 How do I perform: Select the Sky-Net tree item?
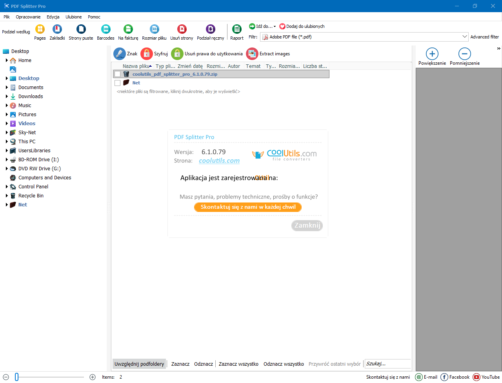27,133
